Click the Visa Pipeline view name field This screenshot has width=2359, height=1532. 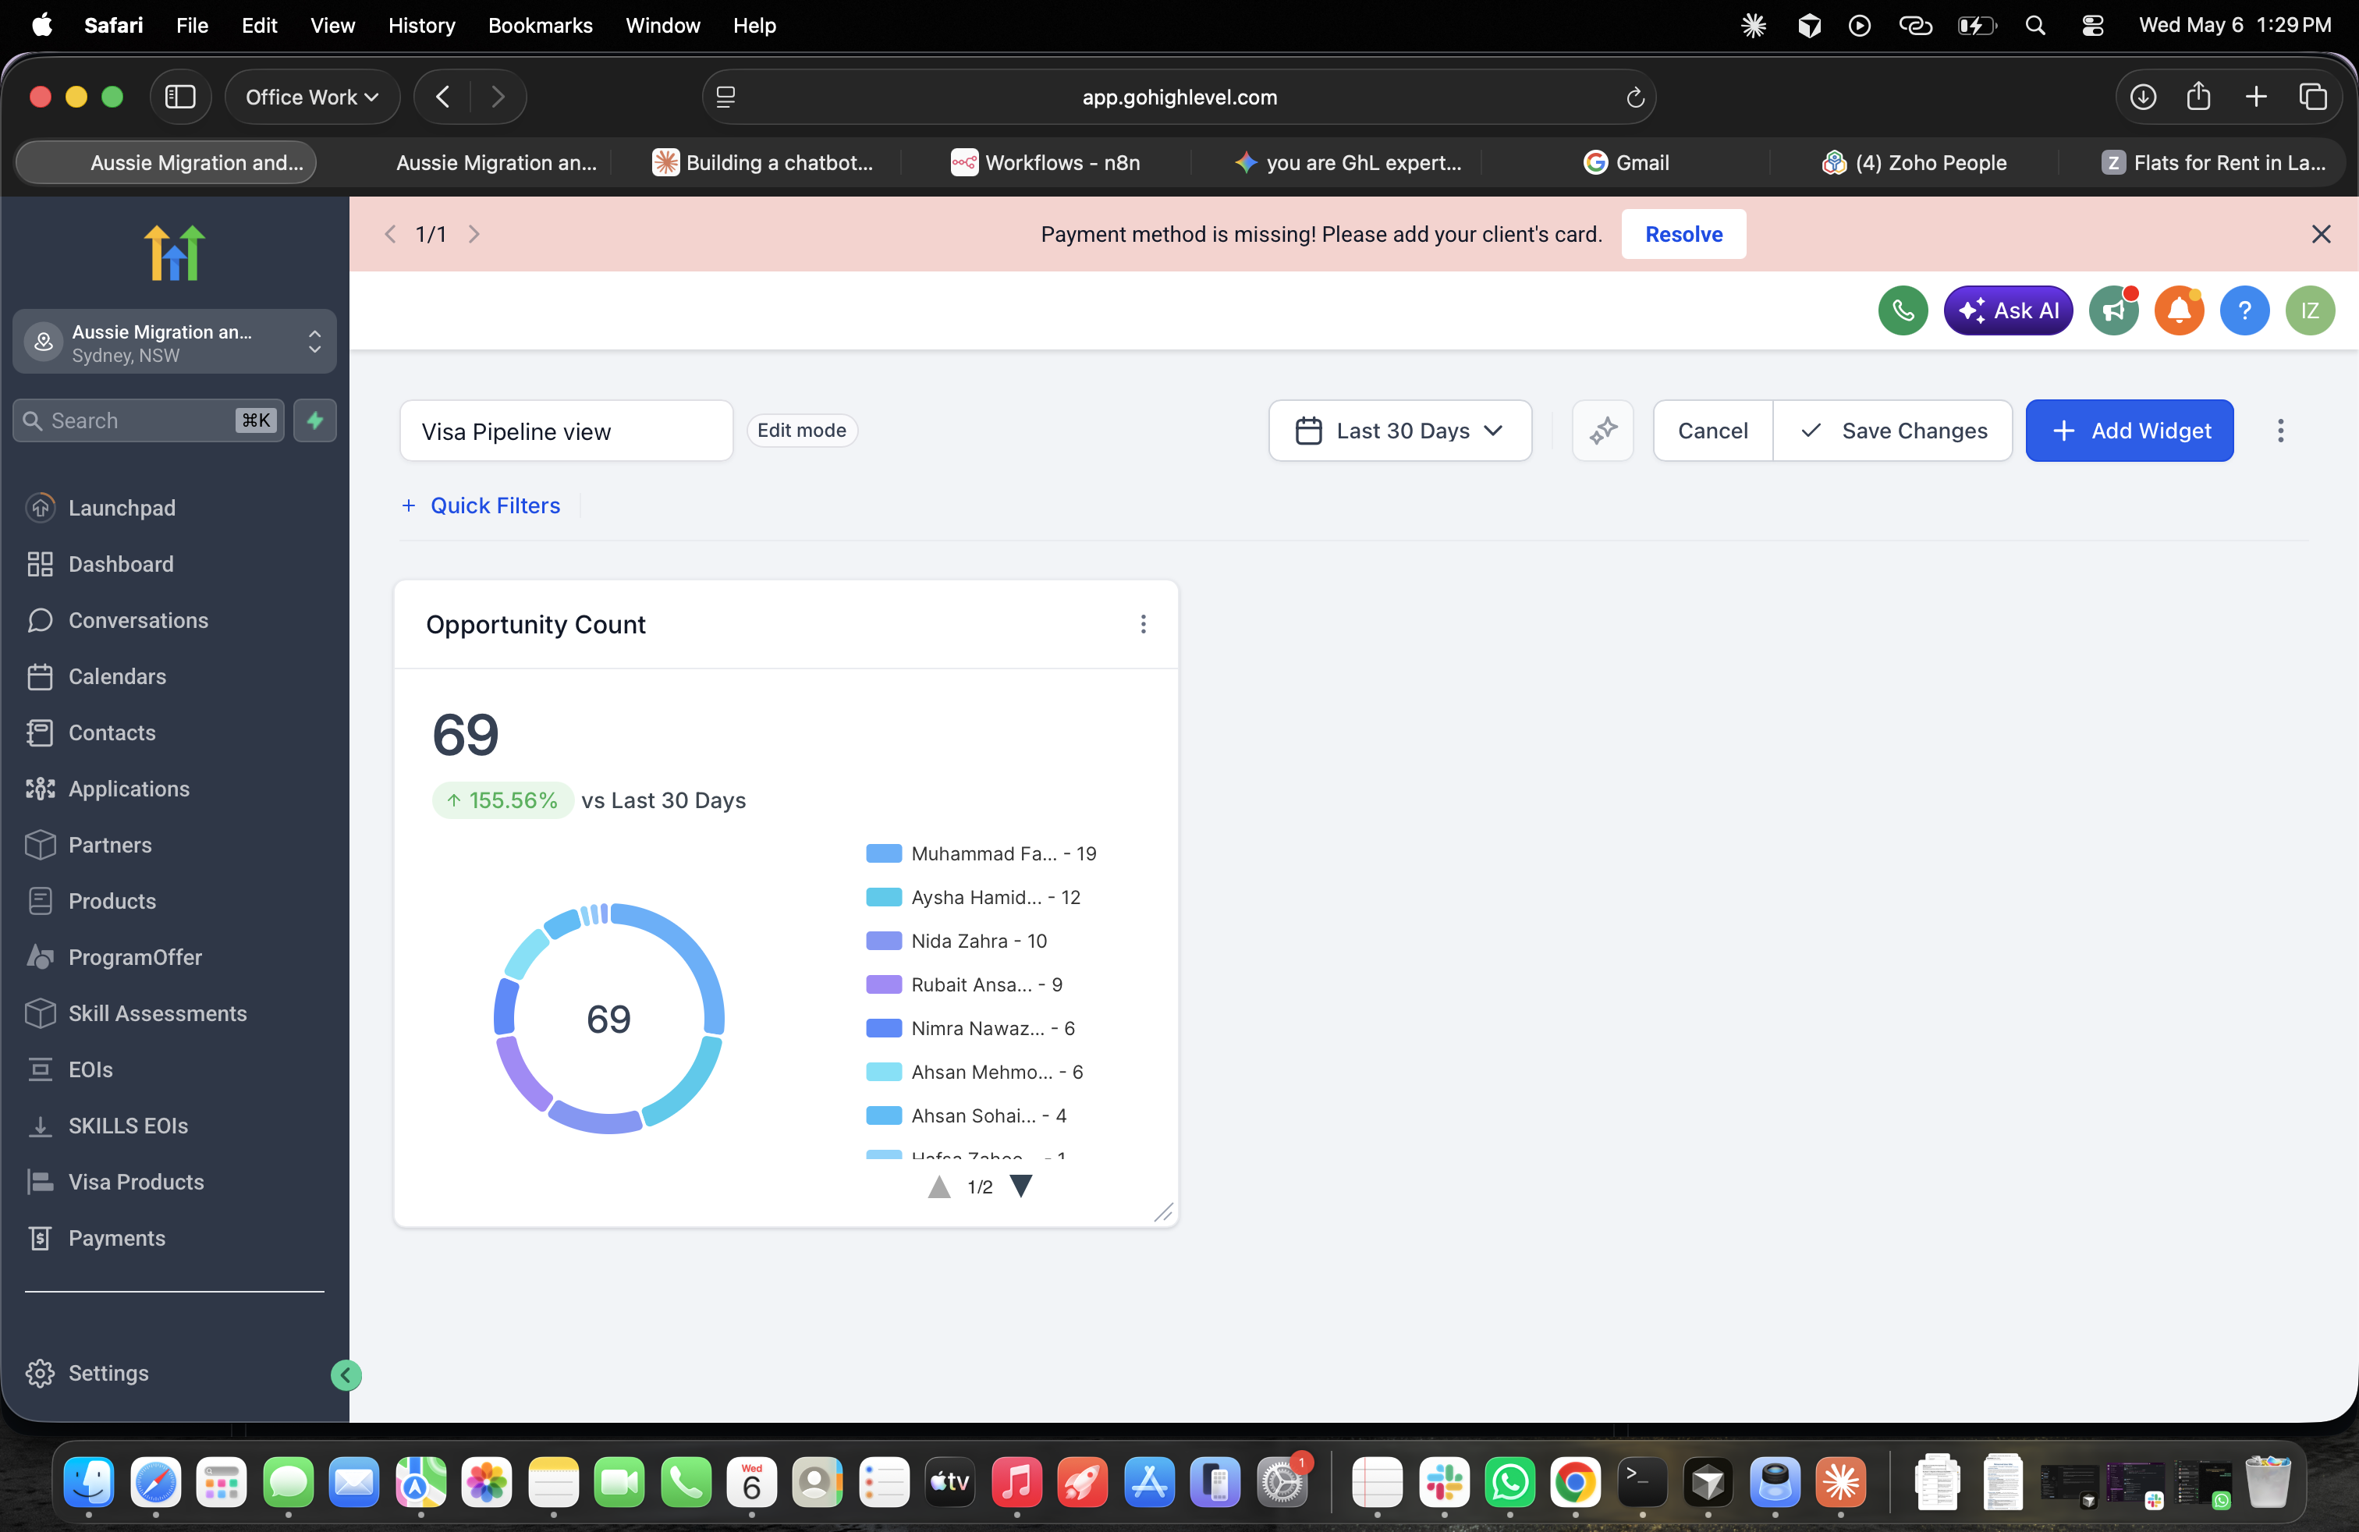567,431
